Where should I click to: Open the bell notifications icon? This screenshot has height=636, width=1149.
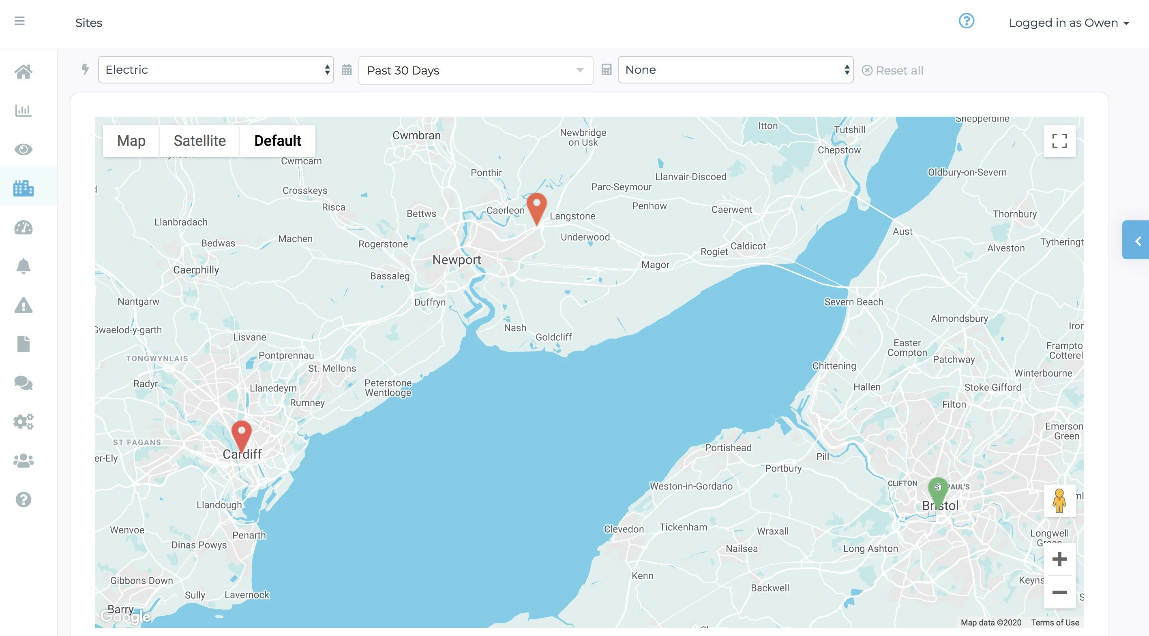pos(23,267)
